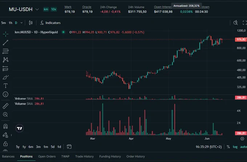The image size is (247, 162).
Task: Toggle lock all drawing tools
Action: [x=5, y=143]
